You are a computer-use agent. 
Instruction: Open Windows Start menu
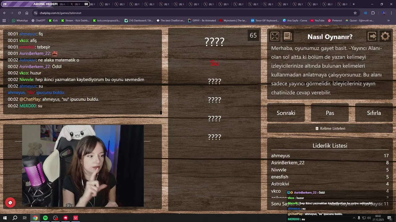(5, 218)
